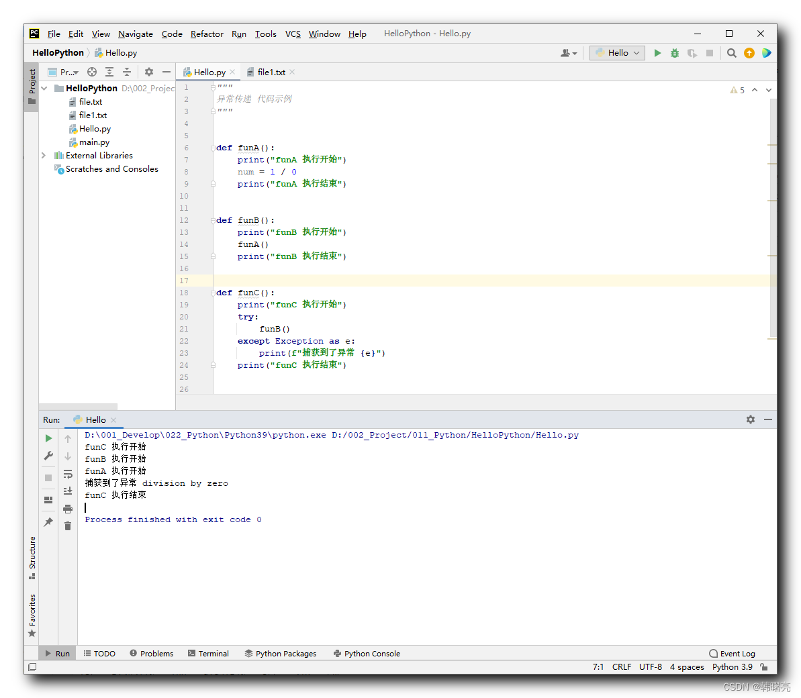Viewport: 801px width, 698px height.
Task: Collapse all icon in Project panel
Action: [127, 72]
